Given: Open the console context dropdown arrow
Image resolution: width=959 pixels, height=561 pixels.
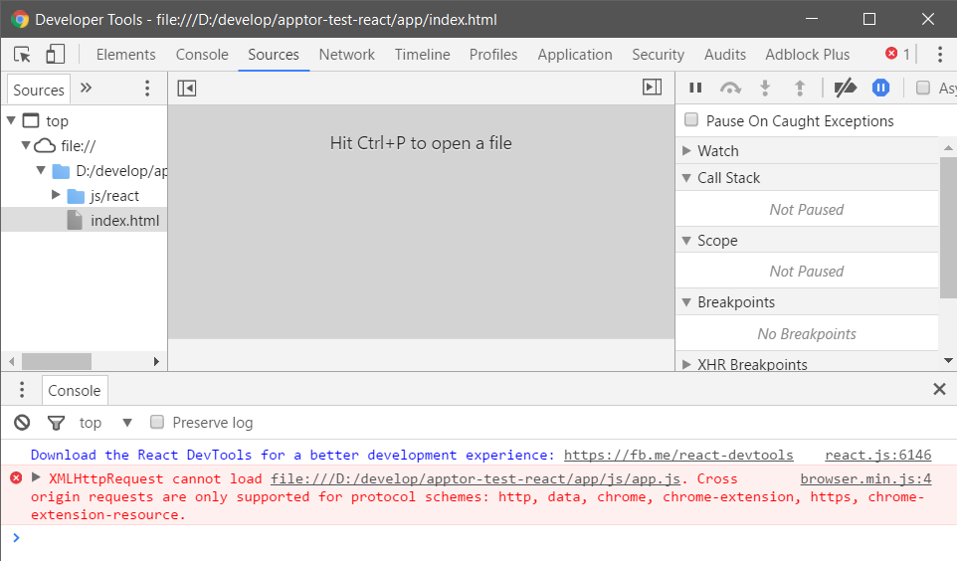Looking at the screenshot, I should [x=127, y=423].
